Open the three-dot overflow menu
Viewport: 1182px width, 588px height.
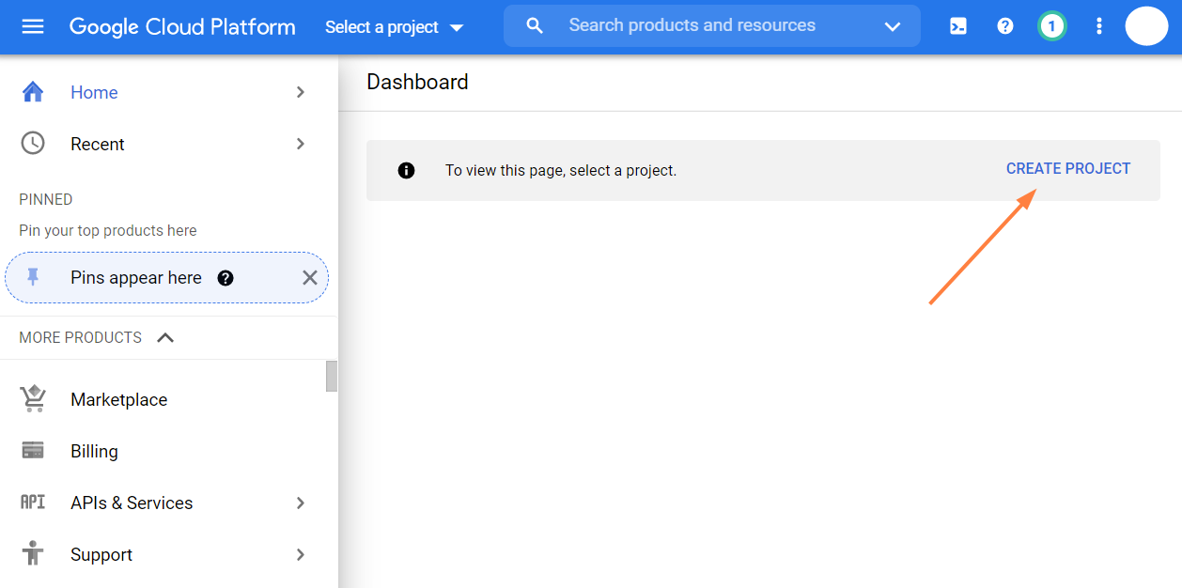[x=1098, y=25]
